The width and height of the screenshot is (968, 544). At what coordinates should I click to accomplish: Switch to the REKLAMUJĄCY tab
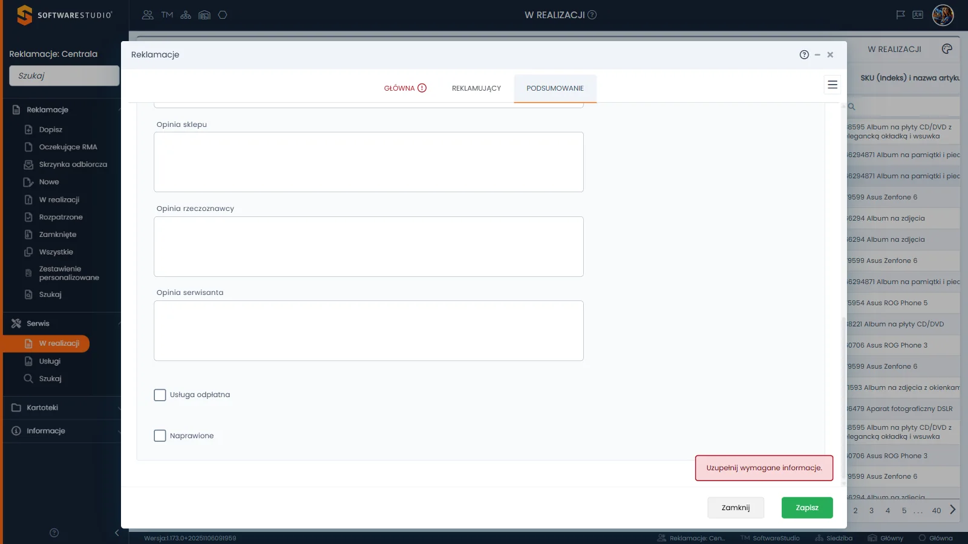pyautogui.click(x=476, y=88)
